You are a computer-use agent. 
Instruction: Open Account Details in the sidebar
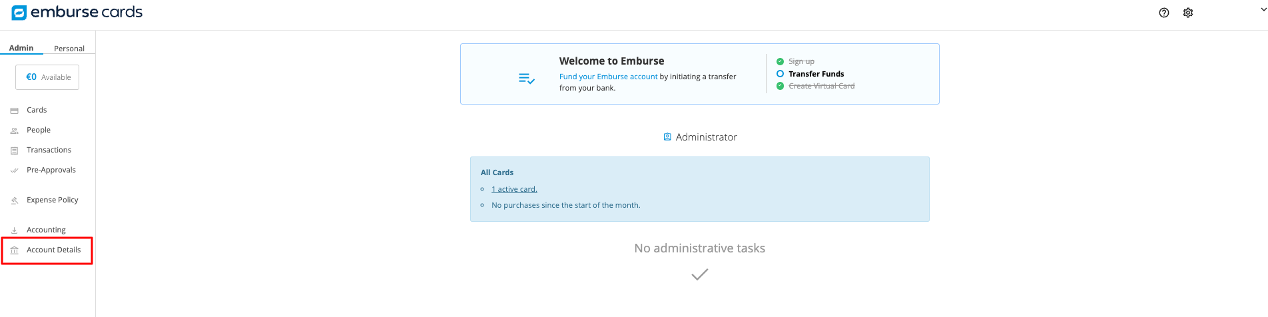click(53, 250)
